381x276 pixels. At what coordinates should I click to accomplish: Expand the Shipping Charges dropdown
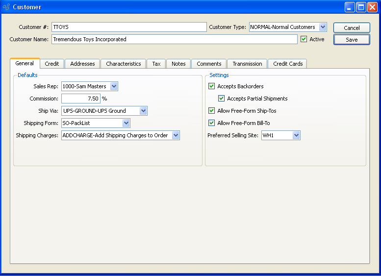[x=176, y=135]
